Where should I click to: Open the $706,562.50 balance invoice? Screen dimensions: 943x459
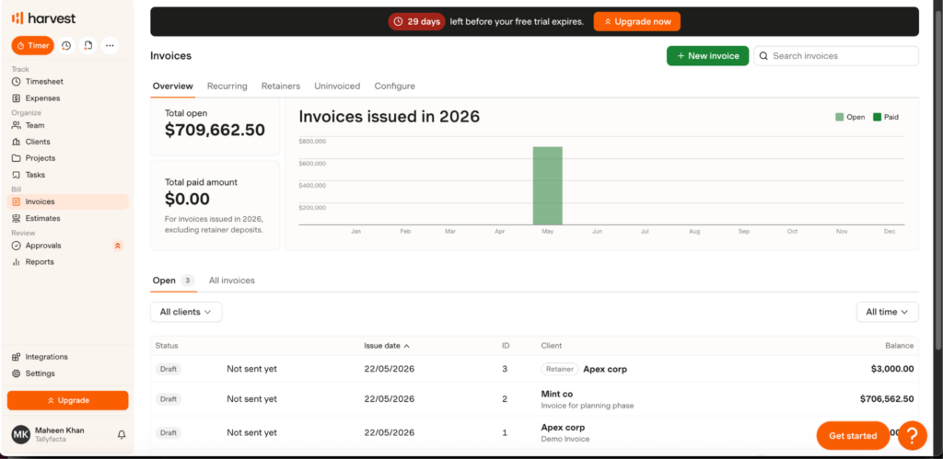point(887,399)
